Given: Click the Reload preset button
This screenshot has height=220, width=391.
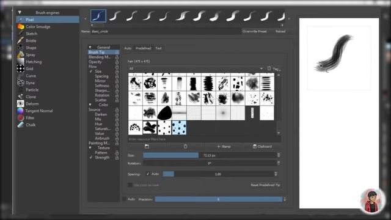Looking at the screenshot, I should coord(280,31).
